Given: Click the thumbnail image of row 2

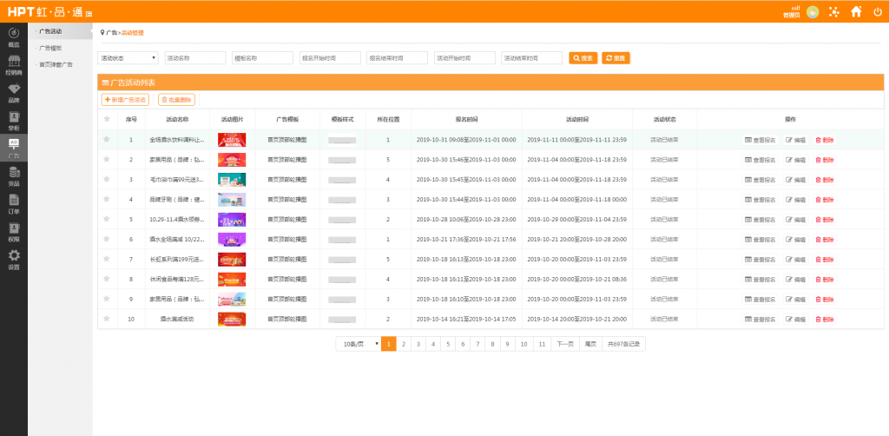Looking at the screenshot, I should click(x=232, y=159).
